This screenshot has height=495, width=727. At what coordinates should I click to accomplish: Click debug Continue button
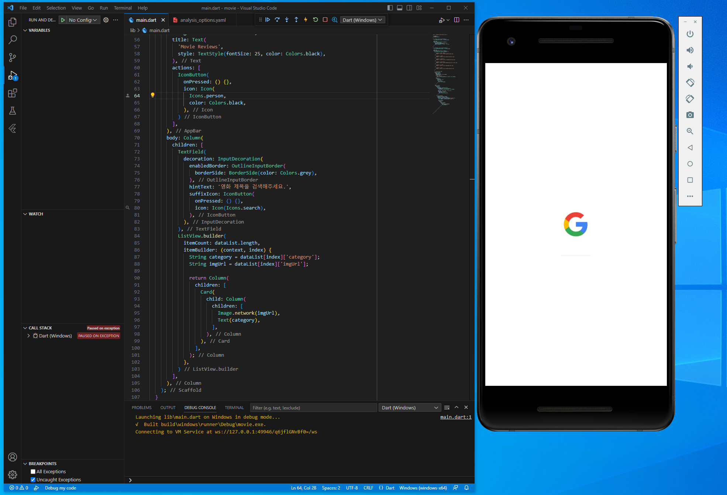pos(268,20)
